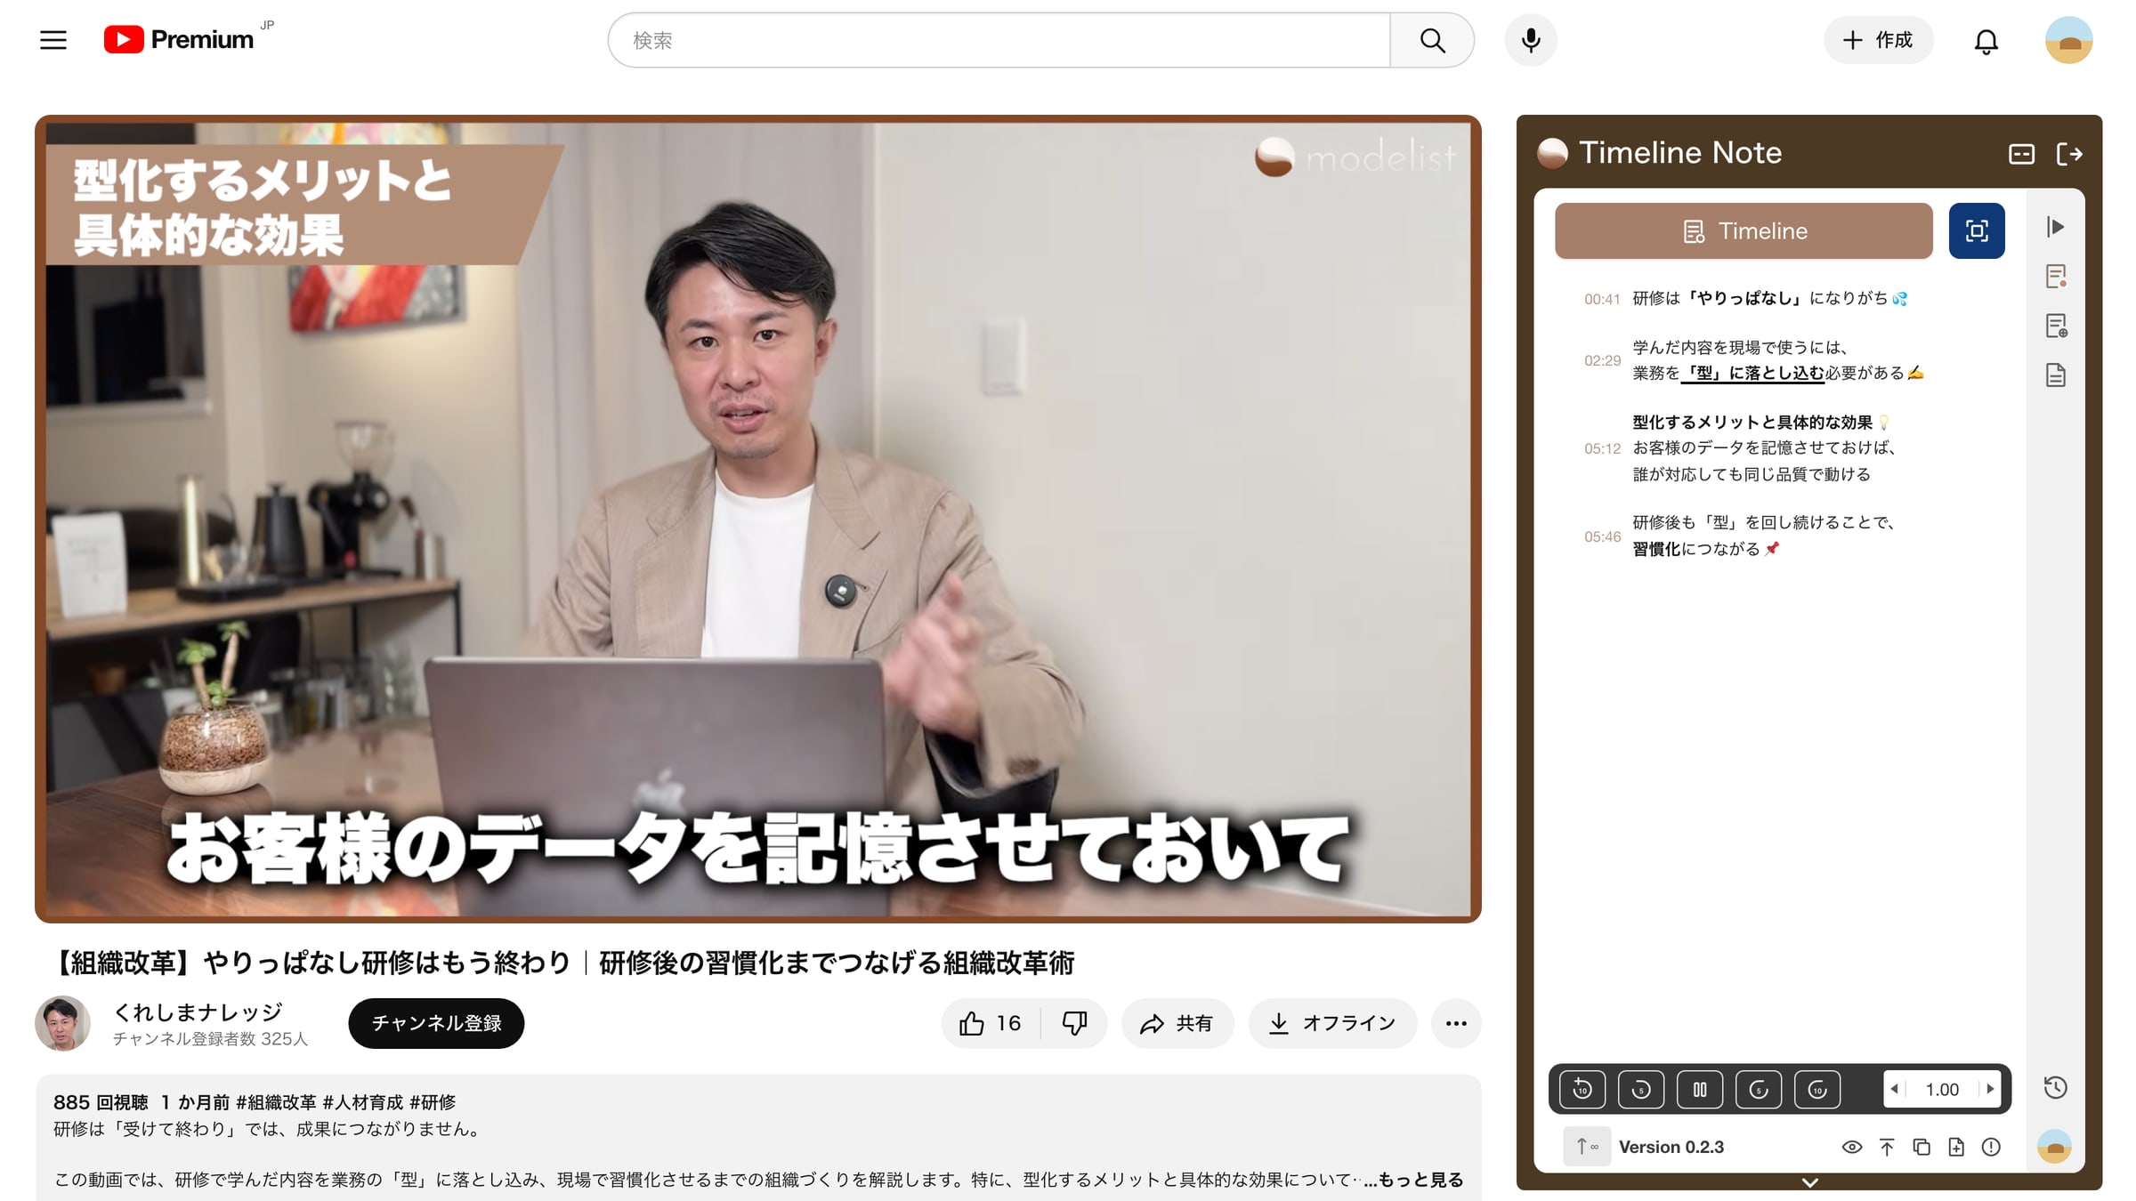The width and height of the screenshot is (2136, 1201).
Task: Click the 共有 share button
Action: [x=1177, y=1023]
